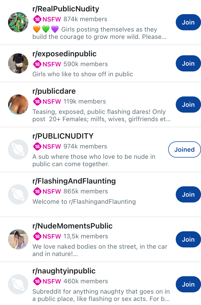201x305 pixels.
Task: Join the r/publicdare community
Action: pyautogui.click(x=188, y=105)
